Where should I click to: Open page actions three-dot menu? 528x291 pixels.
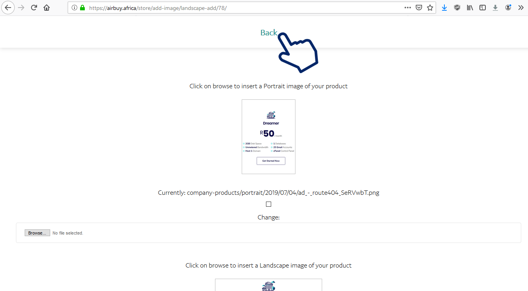coord(408,8)
